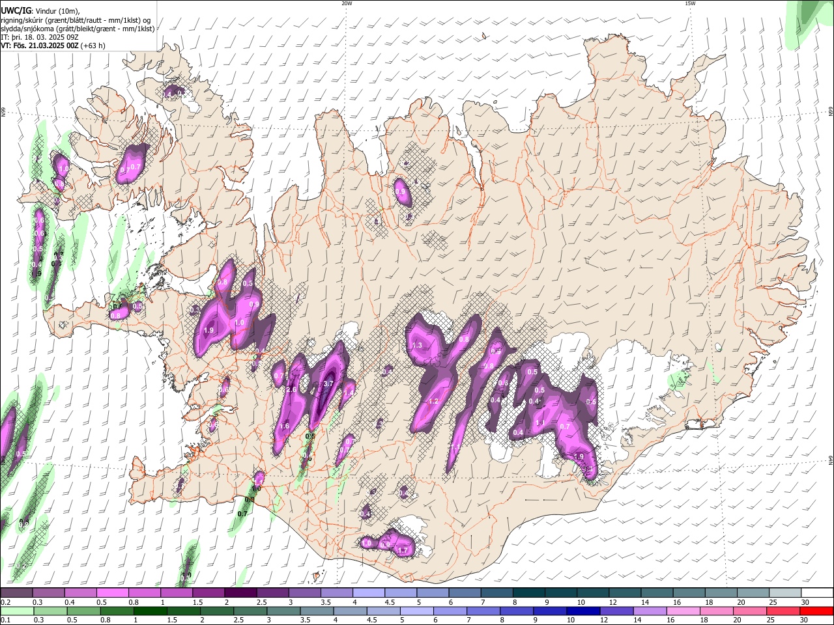Screen dimensions: 834x625
Task: Click the bold "UWC/IG" title text
Action: click(16, 10)
